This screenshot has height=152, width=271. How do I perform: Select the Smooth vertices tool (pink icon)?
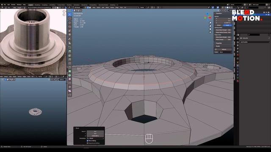point(70,79)
